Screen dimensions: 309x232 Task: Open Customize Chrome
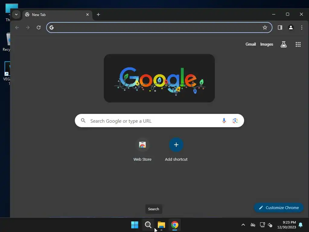click(x=279, y=208)
